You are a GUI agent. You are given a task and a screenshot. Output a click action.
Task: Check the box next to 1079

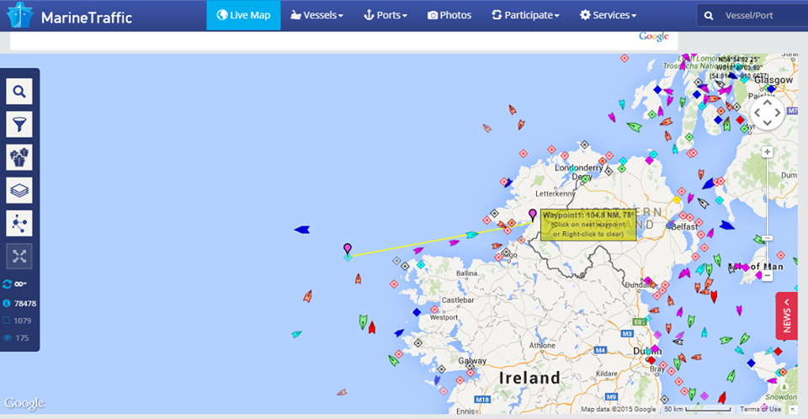click(x=7, y=321)
